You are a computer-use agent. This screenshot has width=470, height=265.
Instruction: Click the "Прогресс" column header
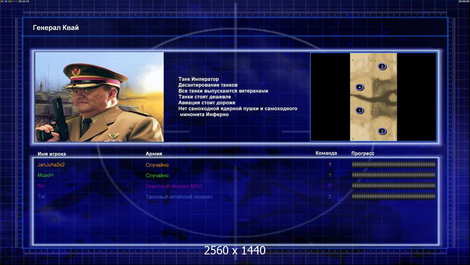click(x=363, y=153)
